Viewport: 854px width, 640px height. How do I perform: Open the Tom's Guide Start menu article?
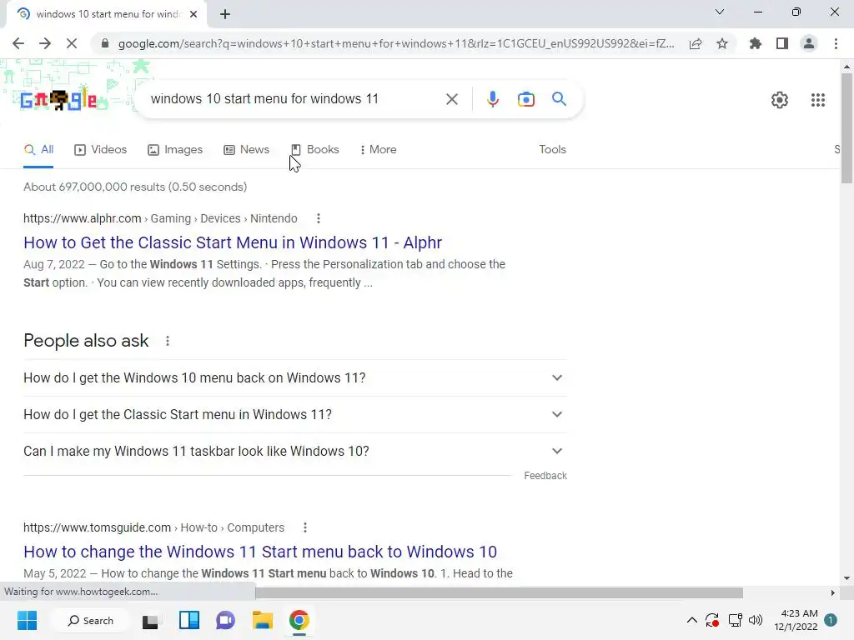tap(260, 552)
